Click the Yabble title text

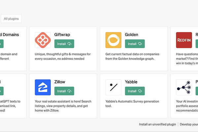coord(131,82)
